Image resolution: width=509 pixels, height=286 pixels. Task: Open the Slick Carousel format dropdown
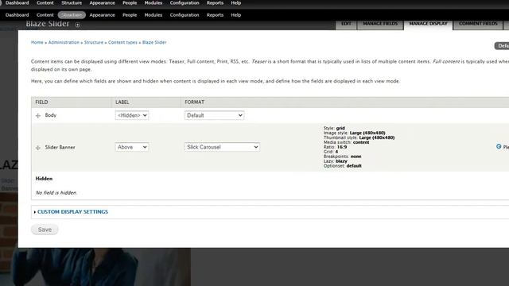tap(222, 147)
